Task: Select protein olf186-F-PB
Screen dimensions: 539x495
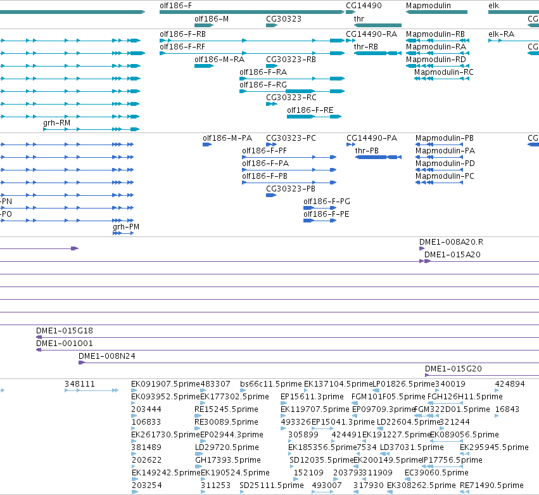Action: pos(289,183)
